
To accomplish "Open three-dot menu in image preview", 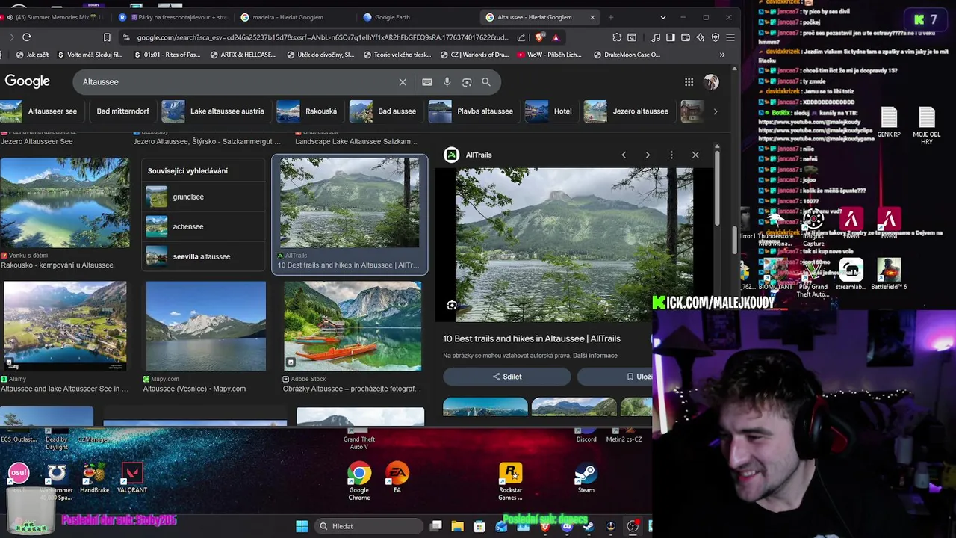I will [671, 155].
